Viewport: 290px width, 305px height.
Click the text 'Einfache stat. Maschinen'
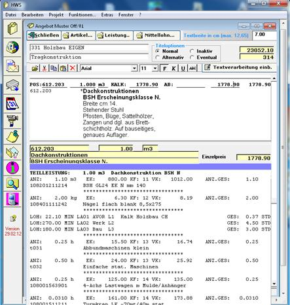(x=120, y=267)
